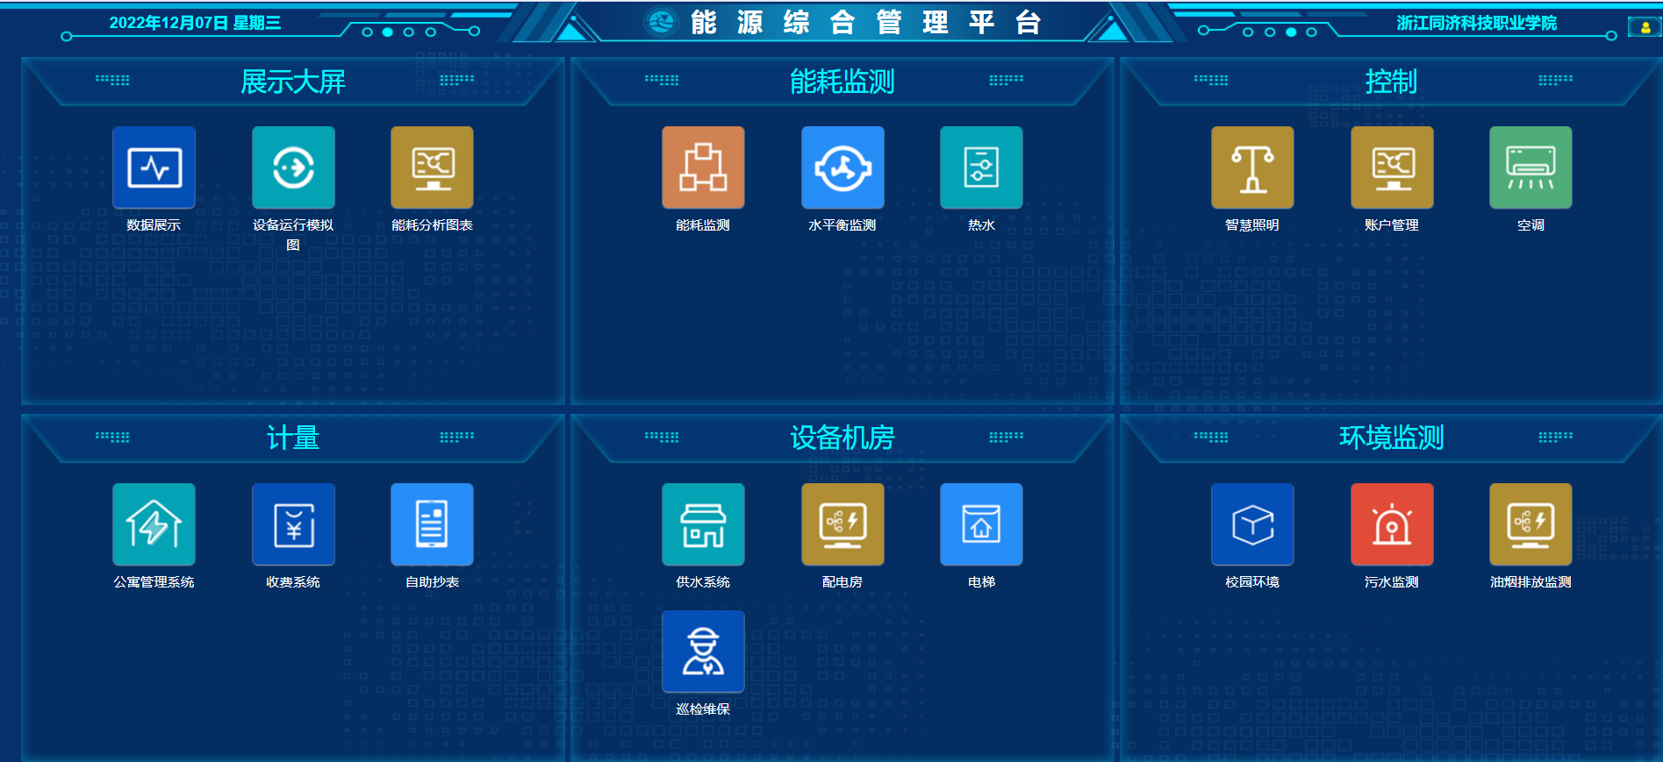Open 油烟排放监测 fume emission icon
Image resolution: width=1663 pixels, height=762 pixels.
1530,524
